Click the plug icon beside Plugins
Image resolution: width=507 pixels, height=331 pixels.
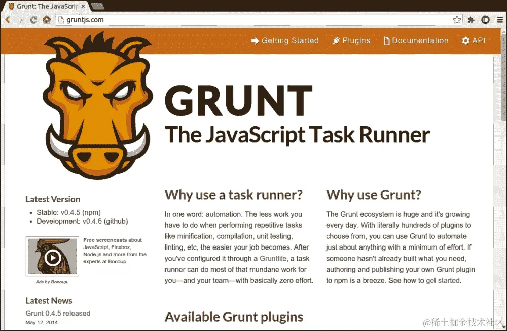pyautogui.click(x=336, y=40)
